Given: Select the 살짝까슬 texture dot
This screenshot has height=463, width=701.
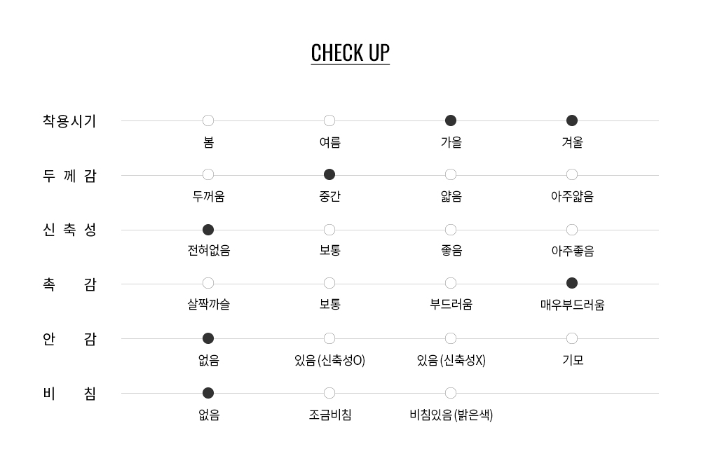Looking at the screenshot, I should coord(208,283).
